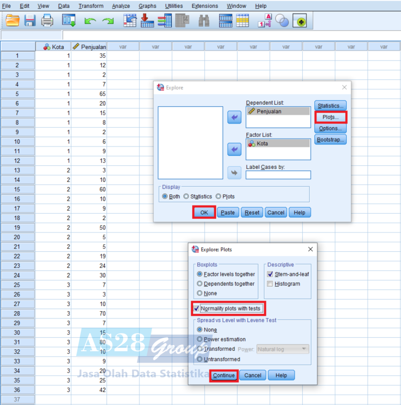This screenshot has height=405, width=401.
Task: Click the Save file toolbar icon
Action: 30,20
